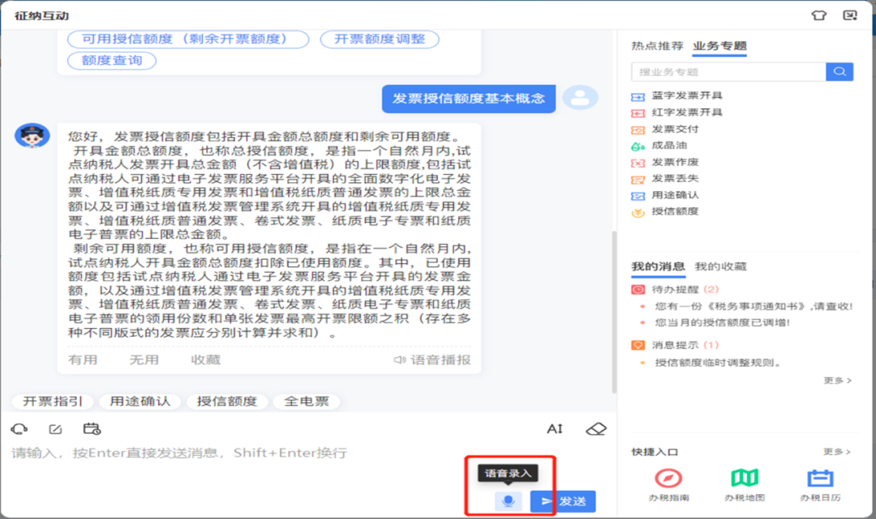Select 授信额度 quick chip above input

coord(227,402)
